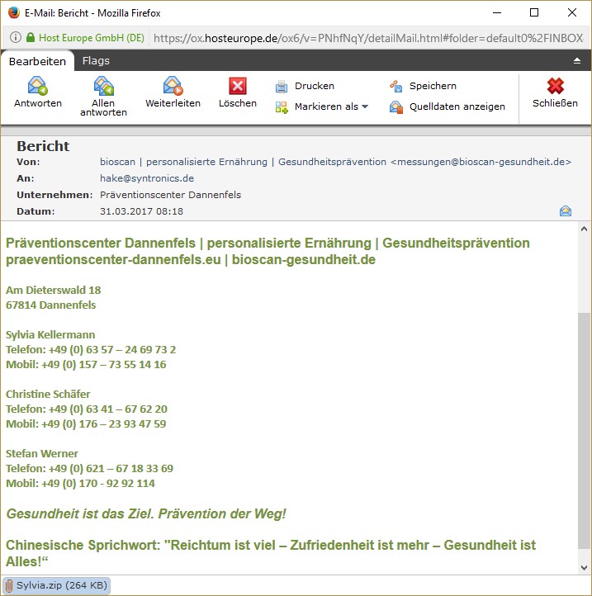Click the Speichern label

pyautogui.click(x=433, y=86)
